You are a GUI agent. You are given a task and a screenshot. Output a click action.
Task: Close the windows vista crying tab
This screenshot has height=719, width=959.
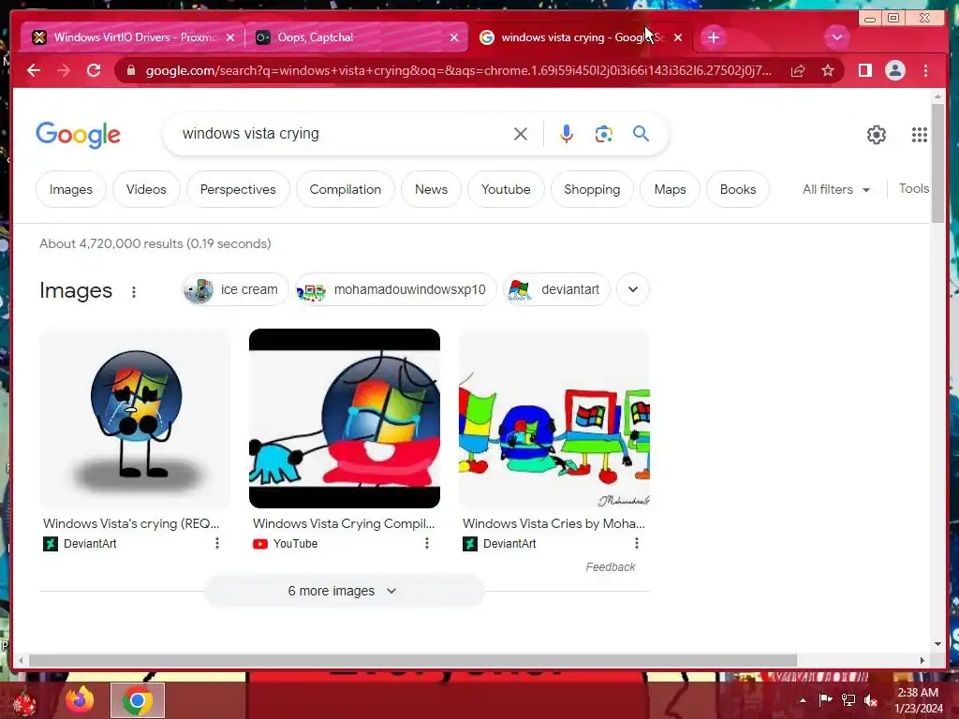(678, 37)
